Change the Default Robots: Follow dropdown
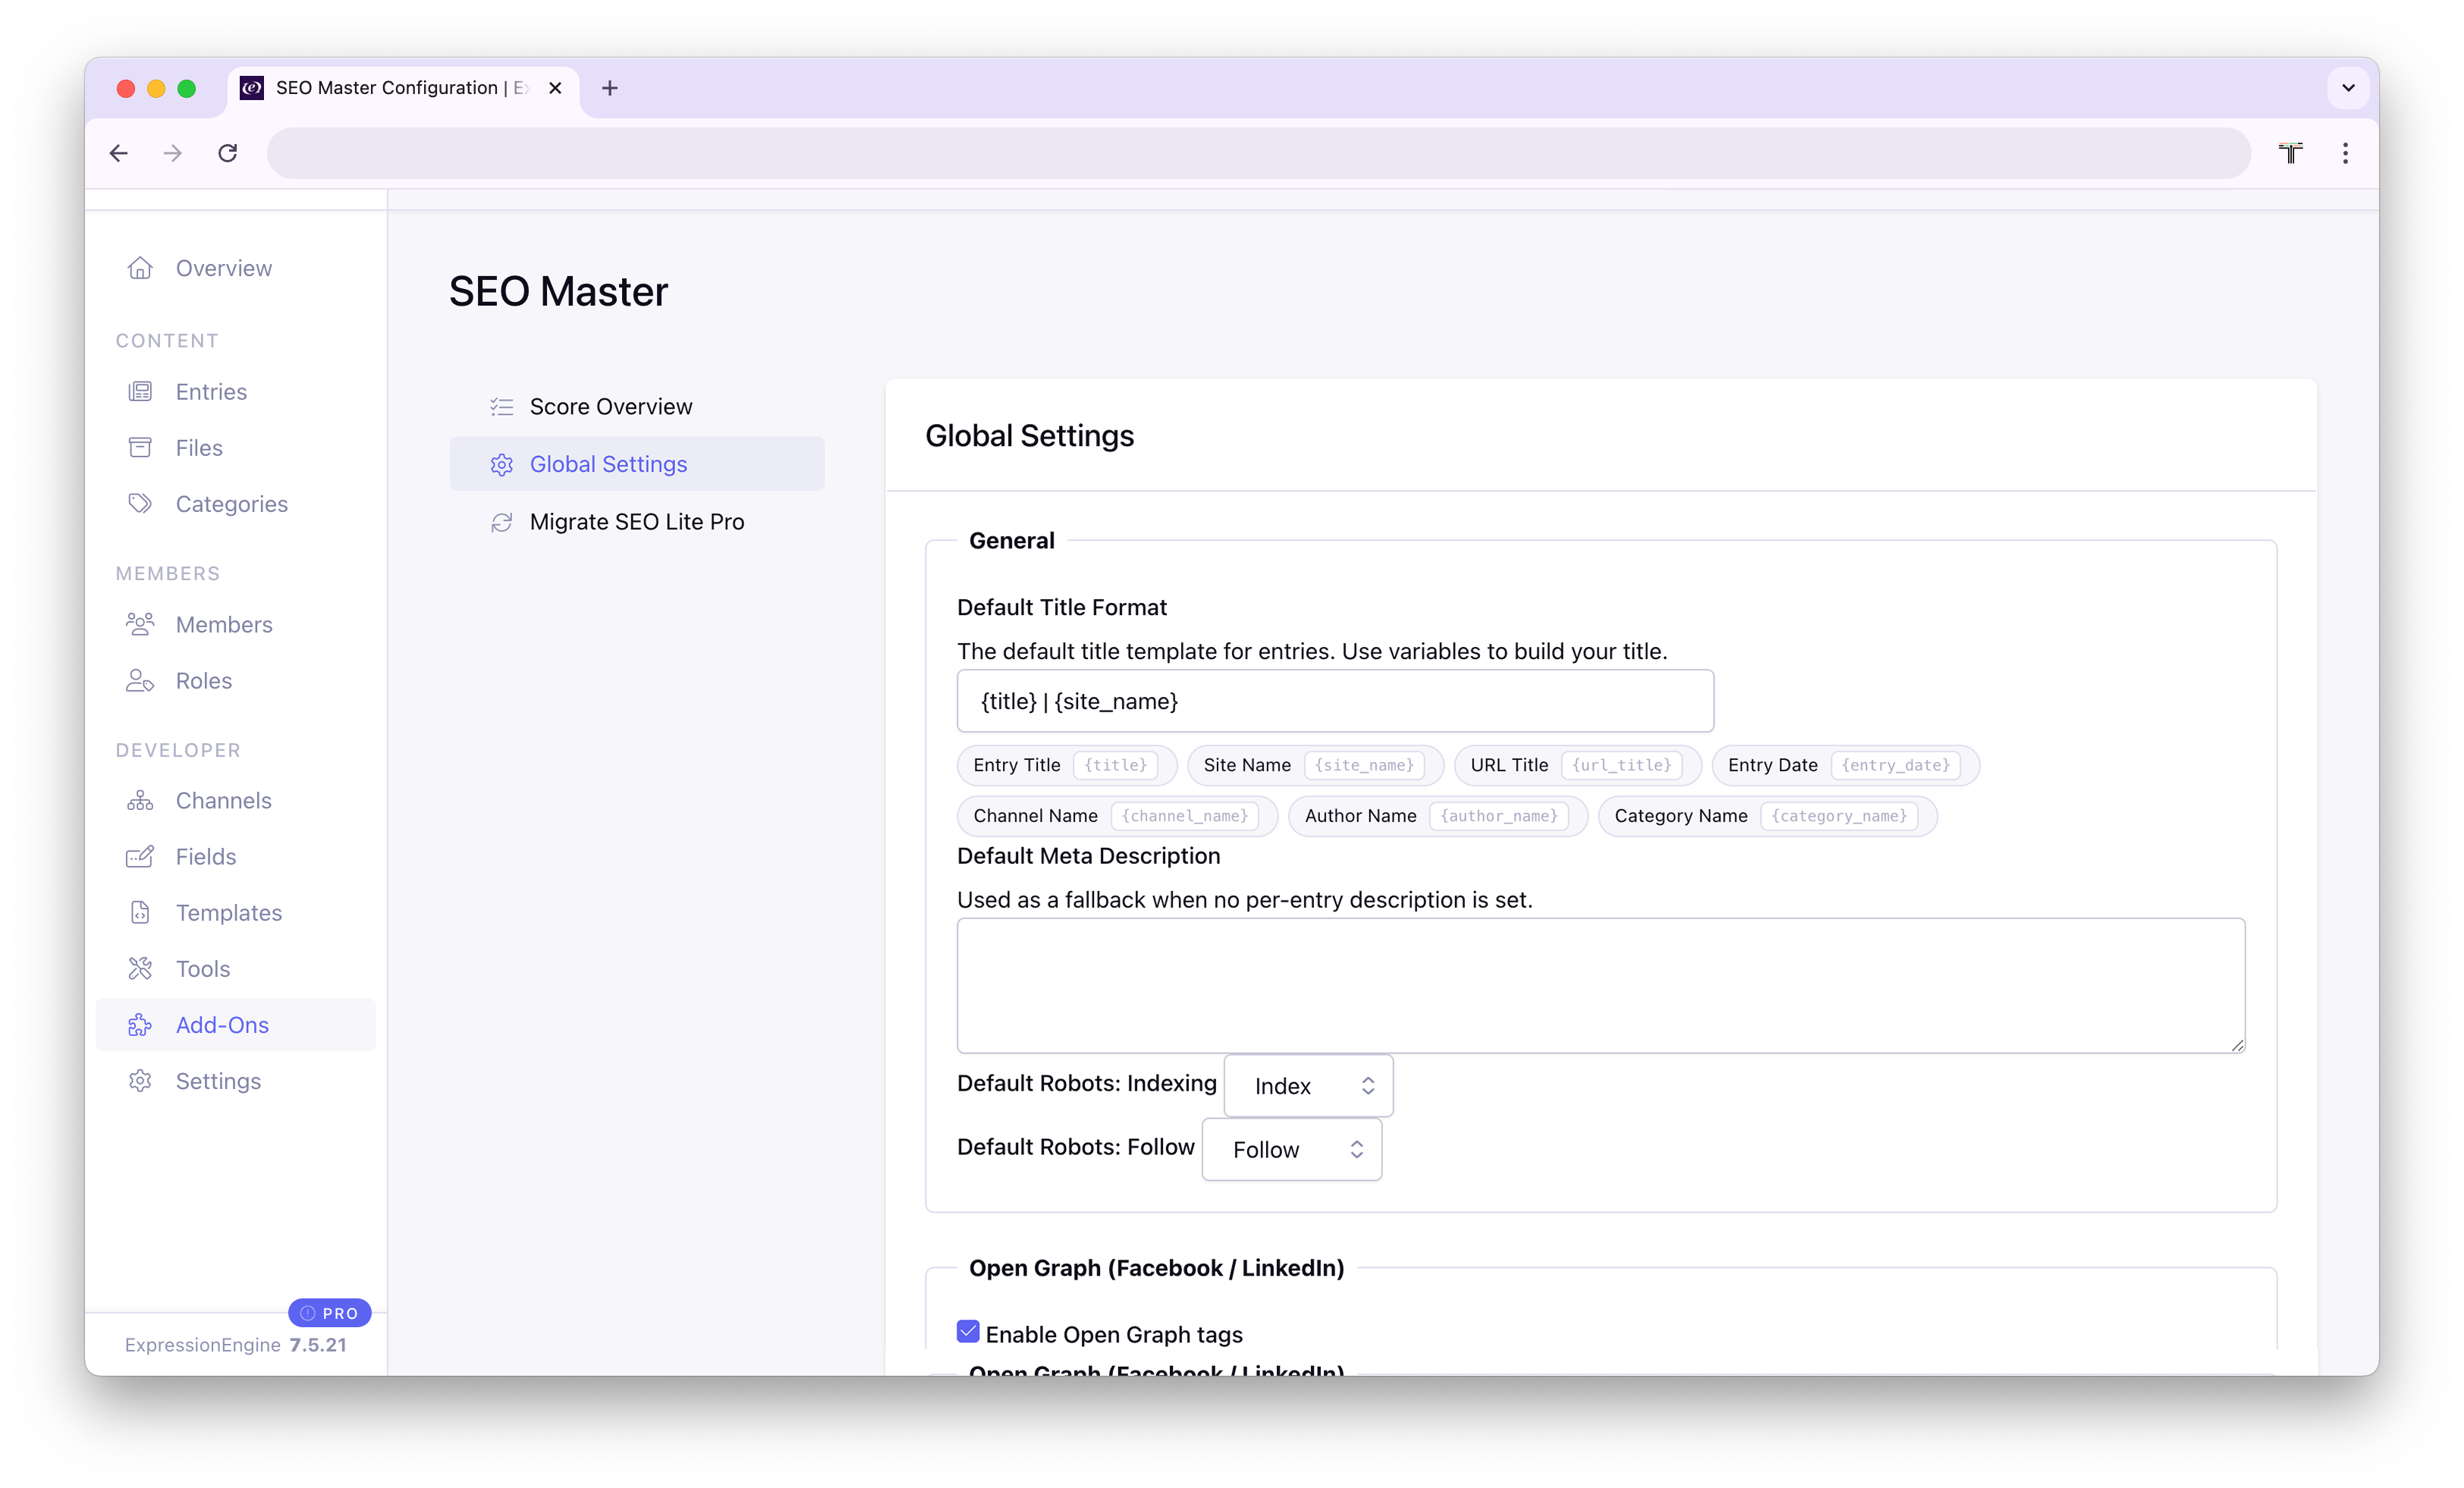The image size is (2464, 1488). [1291, 1149]
